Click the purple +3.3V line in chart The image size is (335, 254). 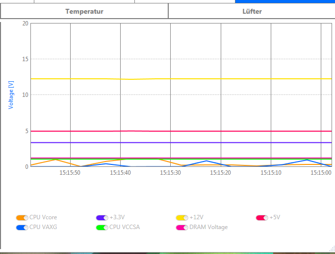[181, 142]
